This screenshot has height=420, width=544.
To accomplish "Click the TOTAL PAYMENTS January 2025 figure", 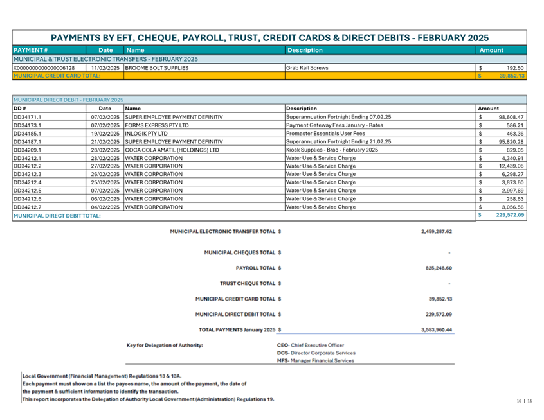I will click(x=437, y=330).
